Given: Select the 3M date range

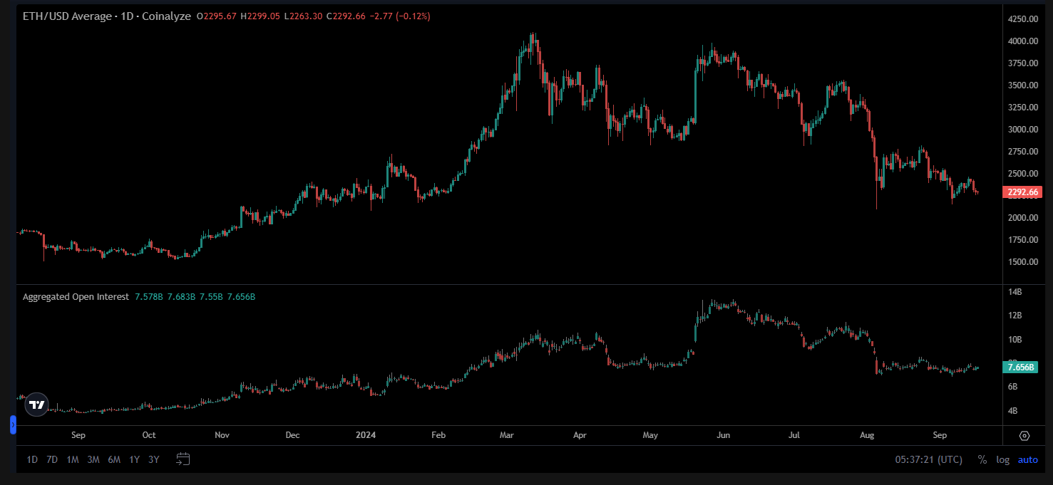Looking at the screenshot, I should pos(92,459).
